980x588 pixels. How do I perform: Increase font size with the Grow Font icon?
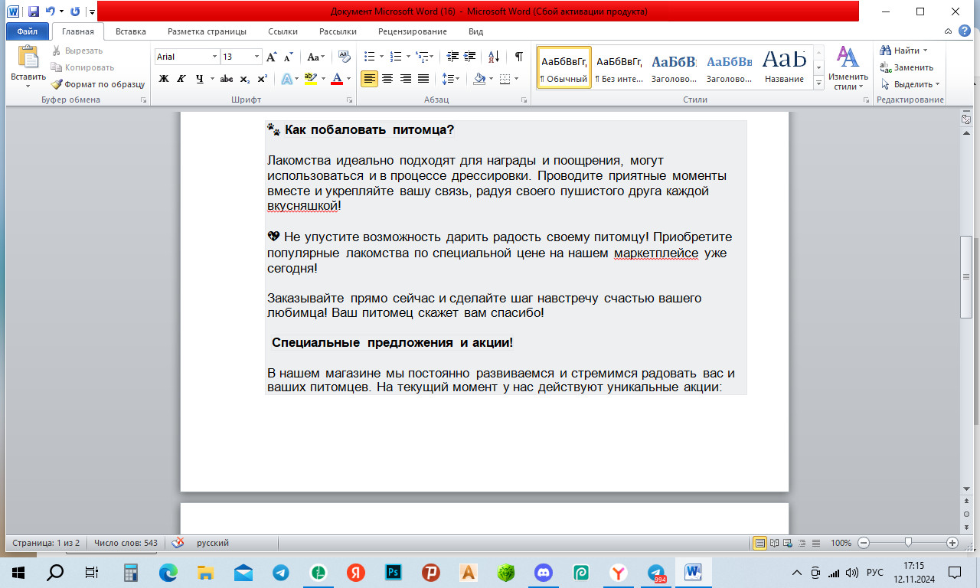point(272,57)
